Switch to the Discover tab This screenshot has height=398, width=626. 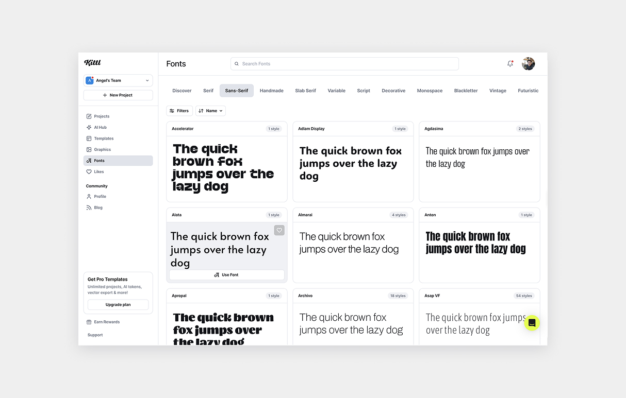[182, 91]
